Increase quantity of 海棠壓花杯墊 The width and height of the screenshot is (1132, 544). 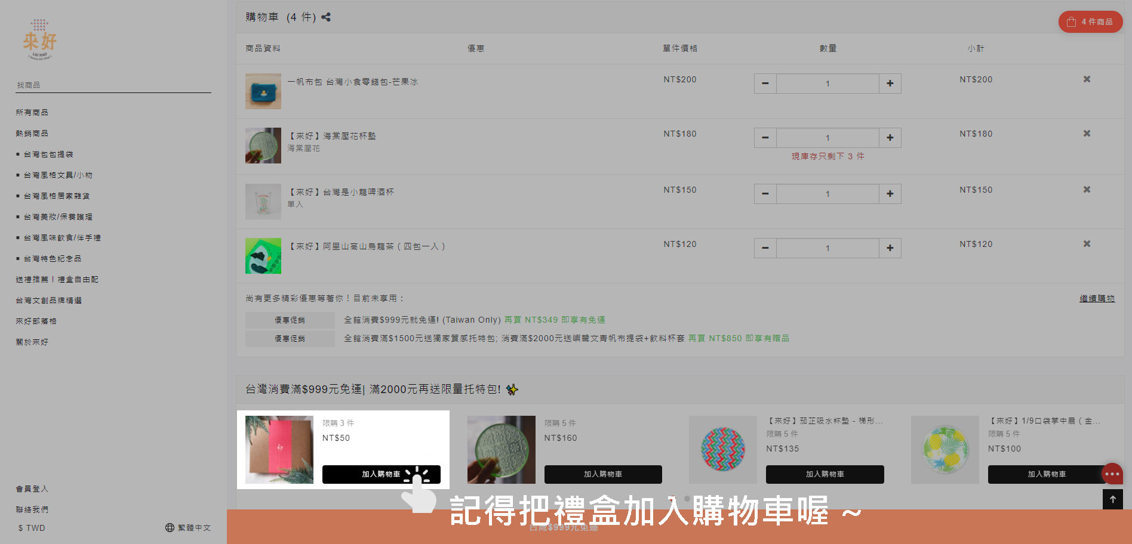pyautogui.click(x=890, y=138)
